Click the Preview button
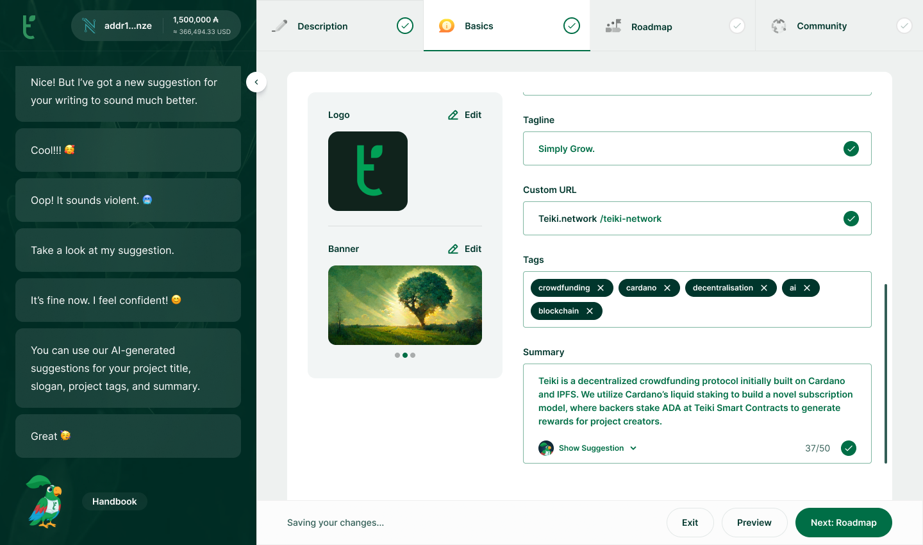Viewport: 923px width, 545px height. pyautogui.click(x=754, y=523)
